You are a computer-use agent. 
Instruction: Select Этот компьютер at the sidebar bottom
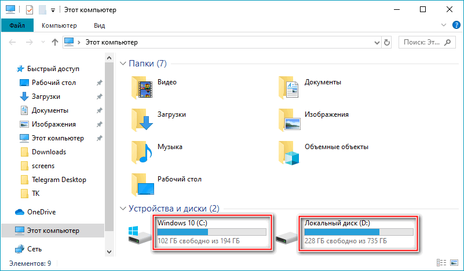pyautogui.click(x=53, y=231)
